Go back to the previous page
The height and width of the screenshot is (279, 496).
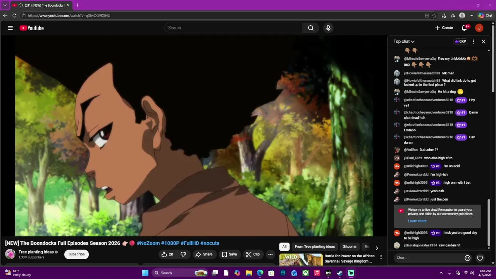tap(5, 15)
